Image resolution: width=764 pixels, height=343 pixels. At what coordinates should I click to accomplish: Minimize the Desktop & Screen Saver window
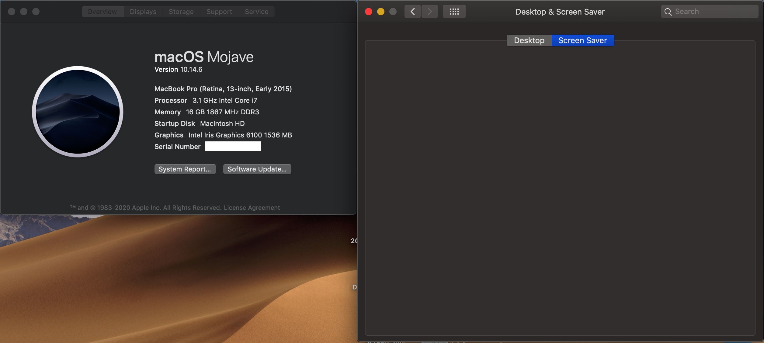(x=380, y=11)
